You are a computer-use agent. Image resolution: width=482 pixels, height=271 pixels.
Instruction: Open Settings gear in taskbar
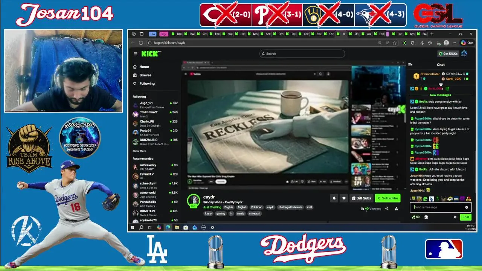(212, 227)
